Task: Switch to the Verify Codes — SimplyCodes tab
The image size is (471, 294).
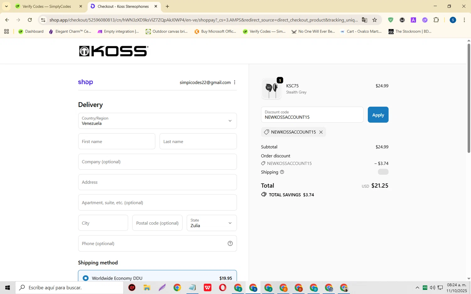Action: (x=47, y=6)
